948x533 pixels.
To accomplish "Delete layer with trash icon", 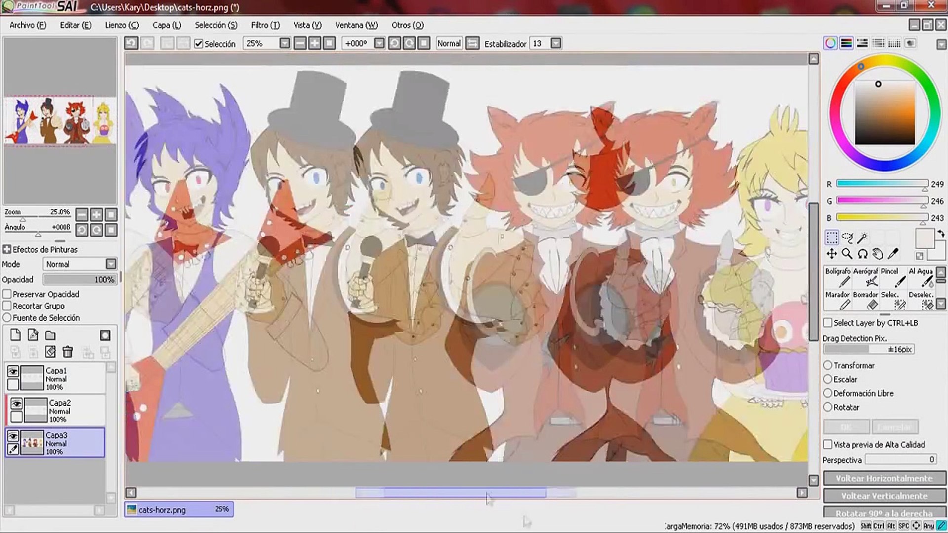I will 68,352.
